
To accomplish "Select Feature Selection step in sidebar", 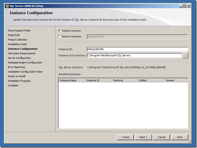I will (x=17, y=40).
